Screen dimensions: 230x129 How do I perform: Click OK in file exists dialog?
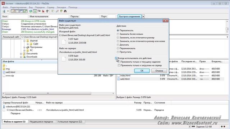coord(142,71)
